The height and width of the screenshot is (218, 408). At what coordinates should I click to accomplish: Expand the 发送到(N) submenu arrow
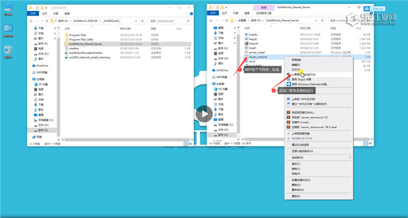[350, 158]
